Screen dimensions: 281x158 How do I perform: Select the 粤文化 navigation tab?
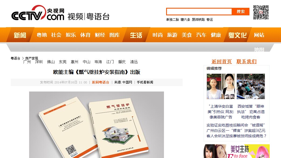pyautogui.click(x=238, y=35)
